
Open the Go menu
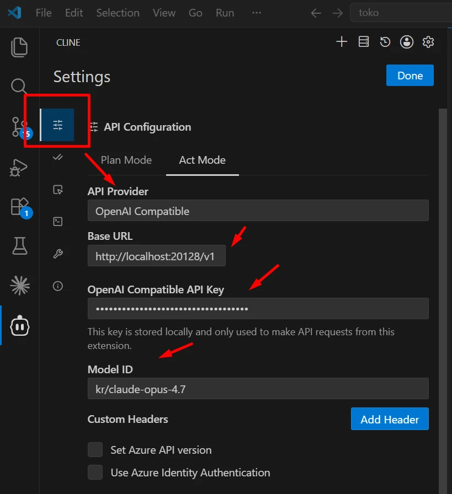tap(195, 13)
